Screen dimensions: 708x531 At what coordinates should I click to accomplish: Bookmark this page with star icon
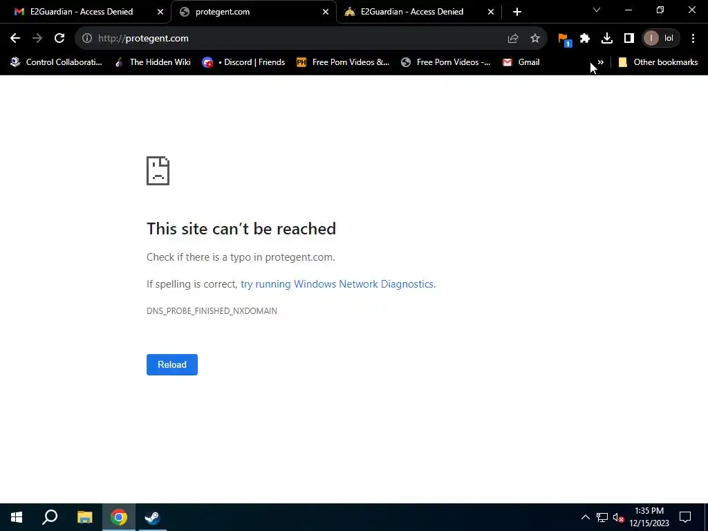pos(535,39)
